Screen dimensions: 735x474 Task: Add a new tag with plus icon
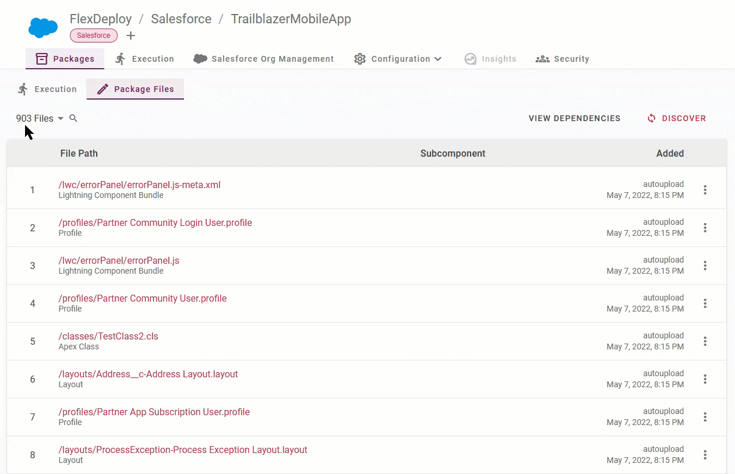[131, 36]
